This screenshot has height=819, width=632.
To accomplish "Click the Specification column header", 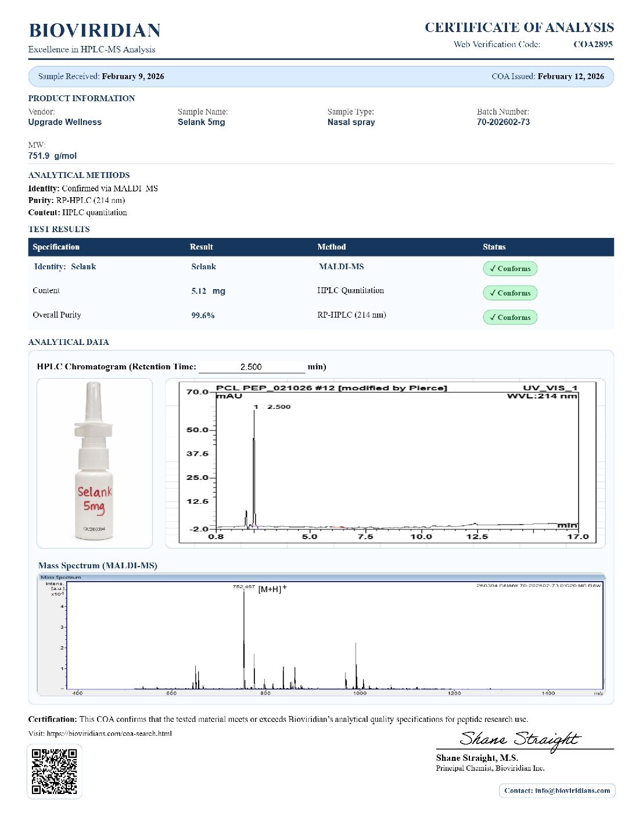I will click(56, 247).
